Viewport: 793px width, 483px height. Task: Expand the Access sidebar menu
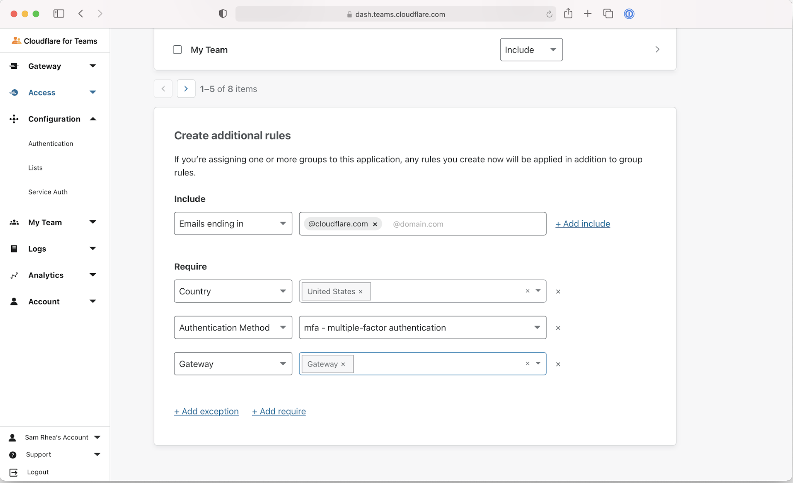[93, 92]
